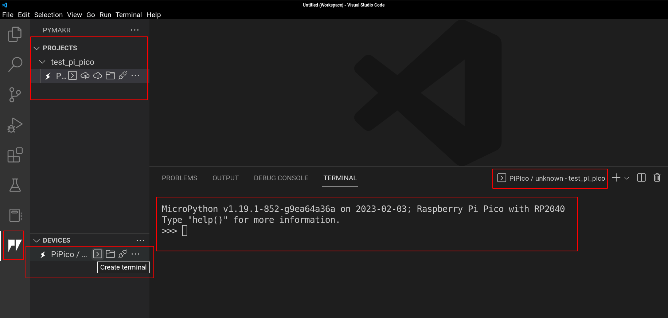Select the PiPico / ... device entry
This screenshot has width=668, height=318.
(69, 254)
